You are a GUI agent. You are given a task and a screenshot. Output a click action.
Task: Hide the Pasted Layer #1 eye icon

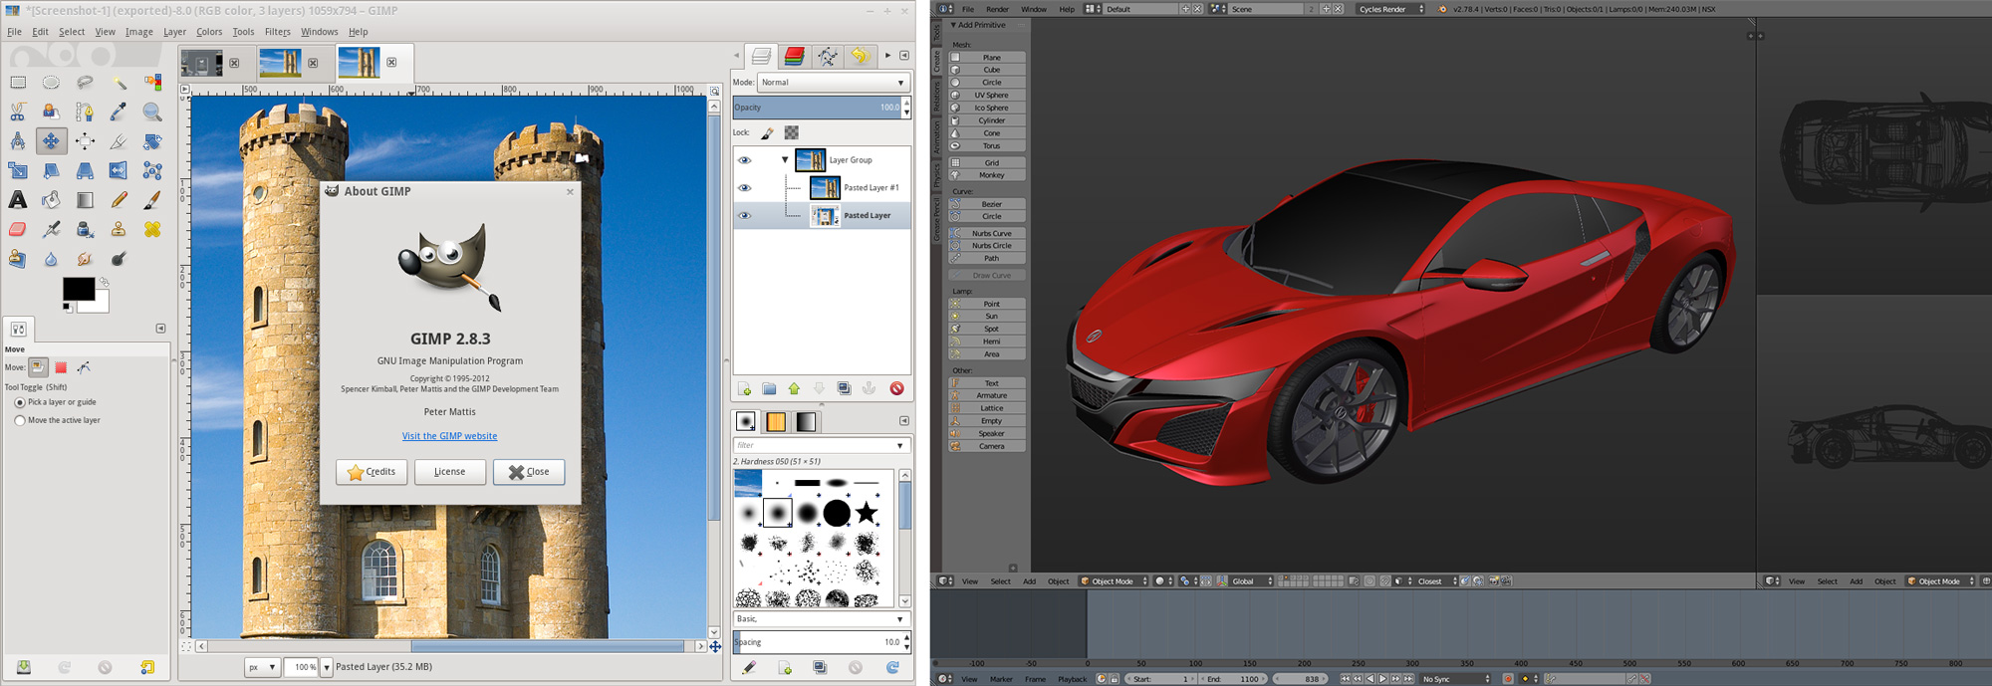(x=744, y=187)
